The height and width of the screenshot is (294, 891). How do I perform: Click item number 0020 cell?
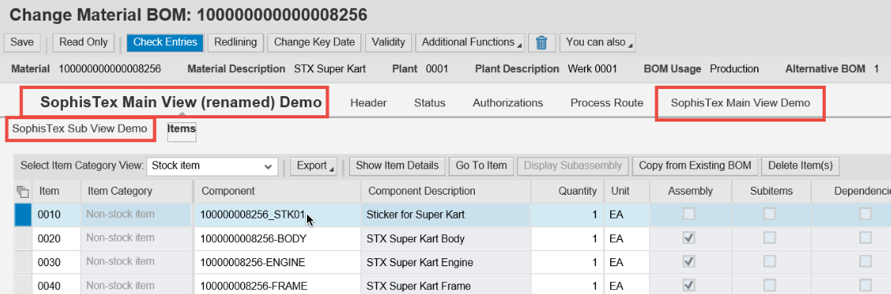(56, 238)
